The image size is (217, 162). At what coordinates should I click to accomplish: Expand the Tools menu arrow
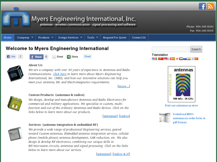pos(97,37)
